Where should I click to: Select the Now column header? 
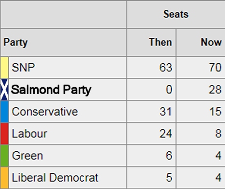pyautogui.click(x=211, y=42)
